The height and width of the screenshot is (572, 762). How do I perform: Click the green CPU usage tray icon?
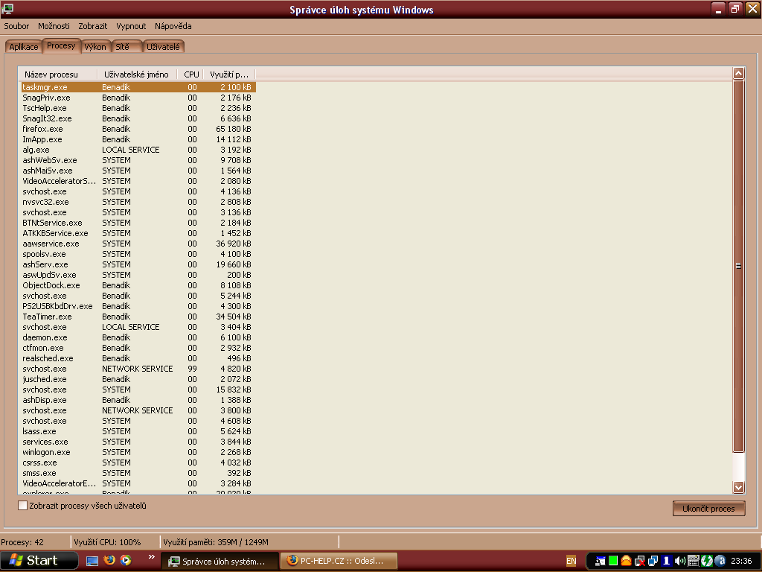tap(613, 561)
